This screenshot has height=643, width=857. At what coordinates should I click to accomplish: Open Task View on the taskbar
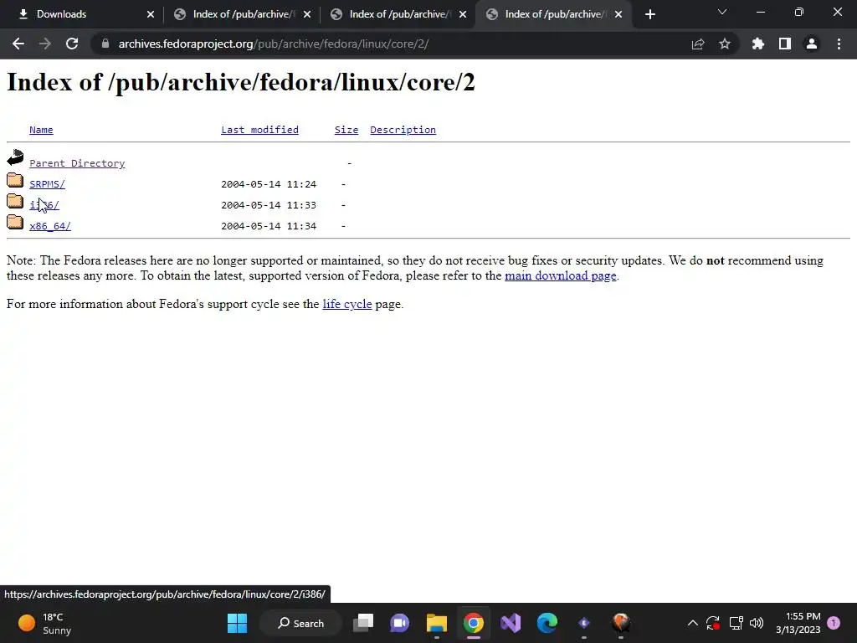pyautogui.click(x=363, y=623)
